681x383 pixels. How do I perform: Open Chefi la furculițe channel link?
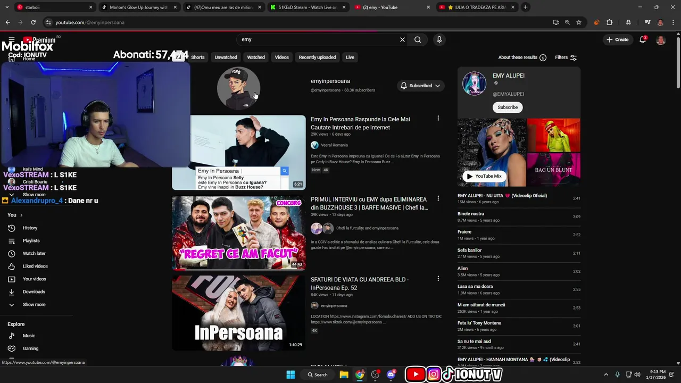pyautogui.click(x=367, y=228)
